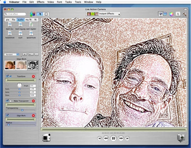
Task: Adjust the Skew slider
Action: 20,95
